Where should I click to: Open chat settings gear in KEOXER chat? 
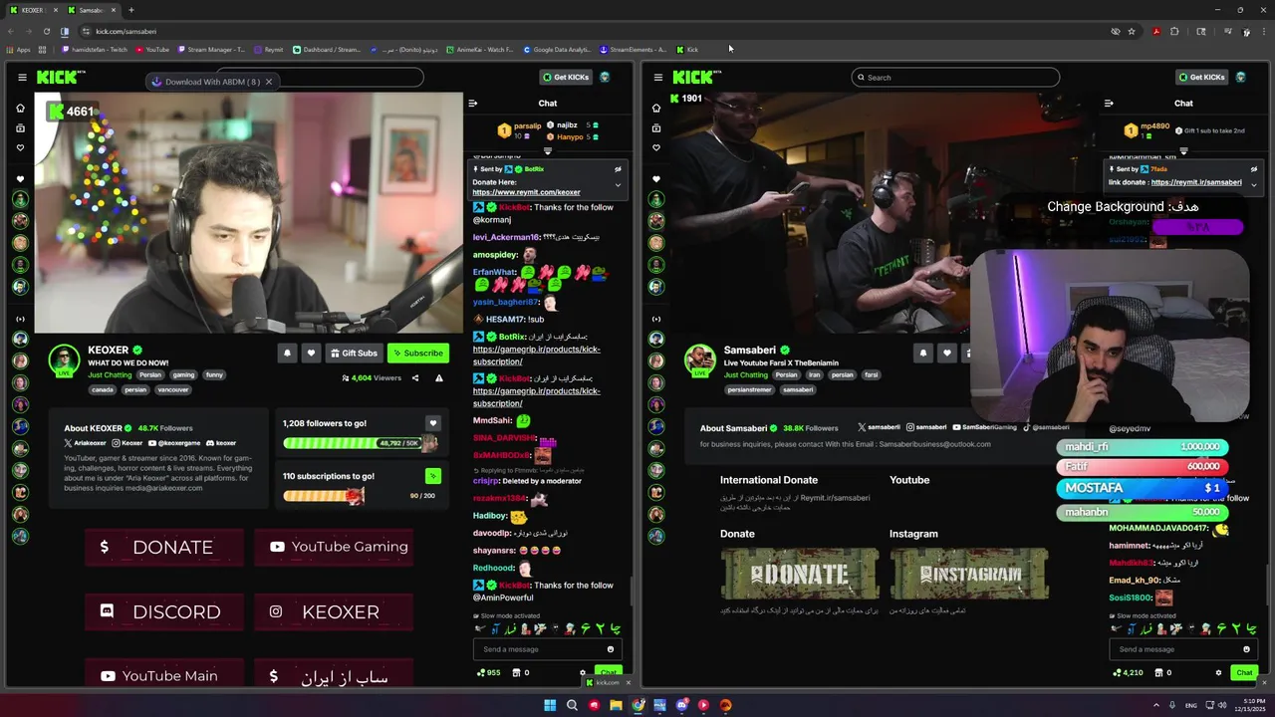pyautogui.click(x=583, y=672)
